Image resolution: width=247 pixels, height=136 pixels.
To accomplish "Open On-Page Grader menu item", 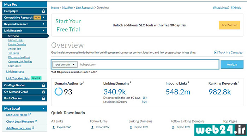I will click(25, 85).
